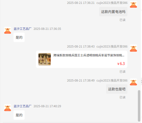The width and height of the screenshot is (142, 123).
Task: Click 蓝汐工艺品厂 avatar beside 17:36:35 message
Action: pos(8,30)
